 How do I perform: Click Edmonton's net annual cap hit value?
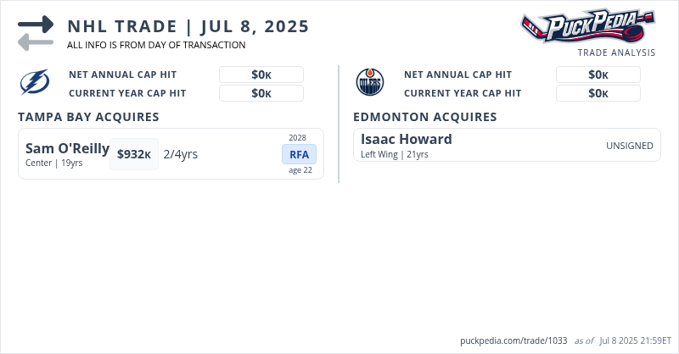click(598, 75)
